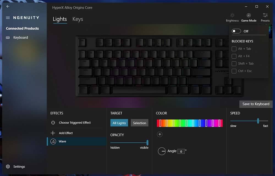The width and height of the screenshot is (275, 176).
Task: Check the Alt + F4 blocked key
Action: (x=234, y=56)
